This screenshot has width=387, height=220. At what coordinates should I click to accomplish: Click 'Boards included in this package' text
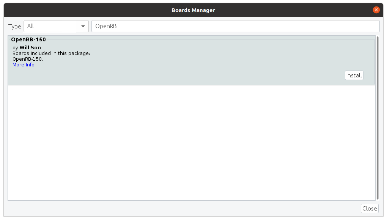click(51, 53)
